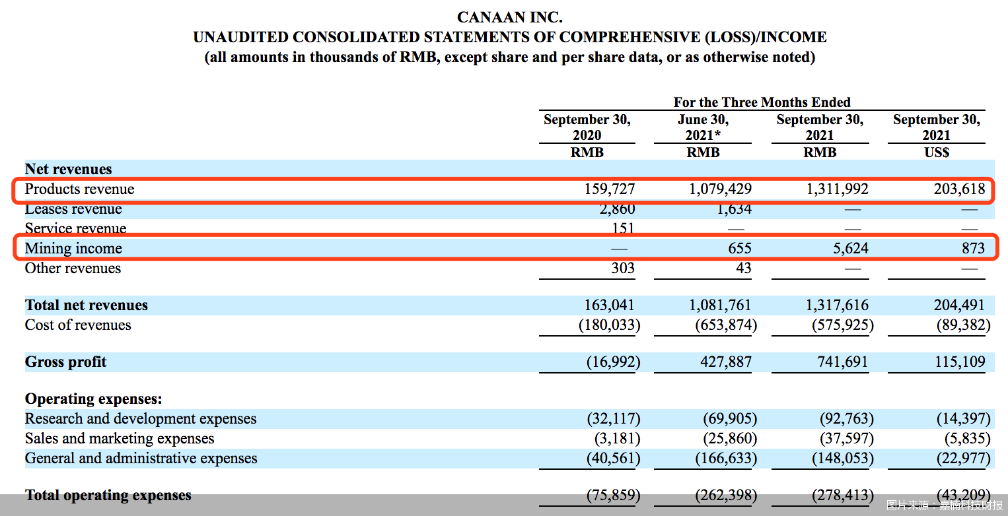The height and width of the screenshot is (516, 1008).
Task: Click the Mining income value "655"
Action: coord(740,249)
